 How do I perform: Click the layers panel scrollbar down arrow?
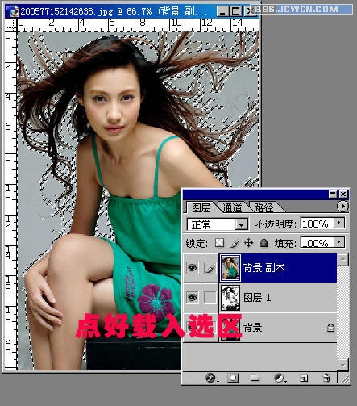click(x=343, y=365)
